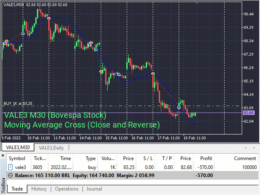This screenshot has width=260, height=195.
Task: Open the Operations tab
Action: 67,189
